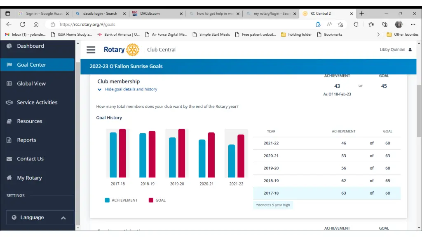Open the hamburger menu icon
The width and height of the screenshot is (422, 237).
91,50
